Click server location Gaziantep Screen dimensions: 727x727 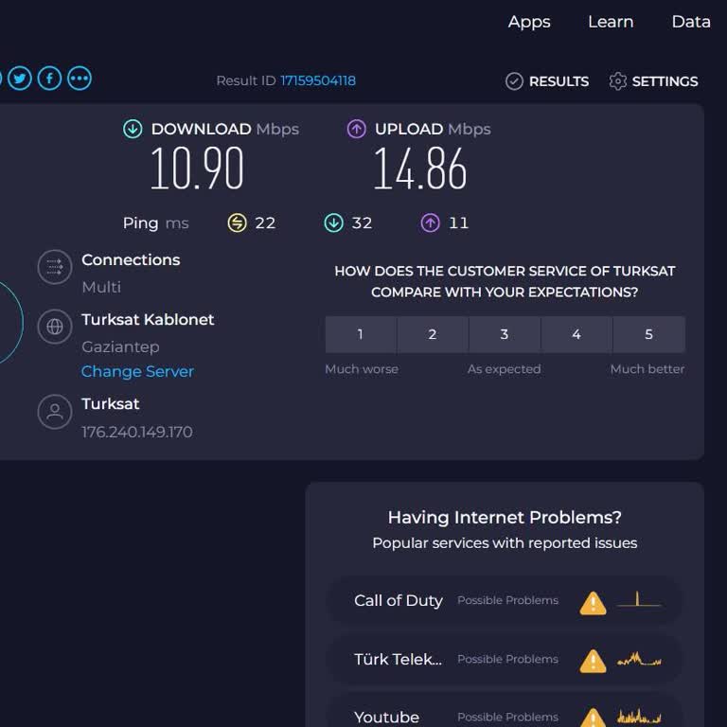(120, 346)
